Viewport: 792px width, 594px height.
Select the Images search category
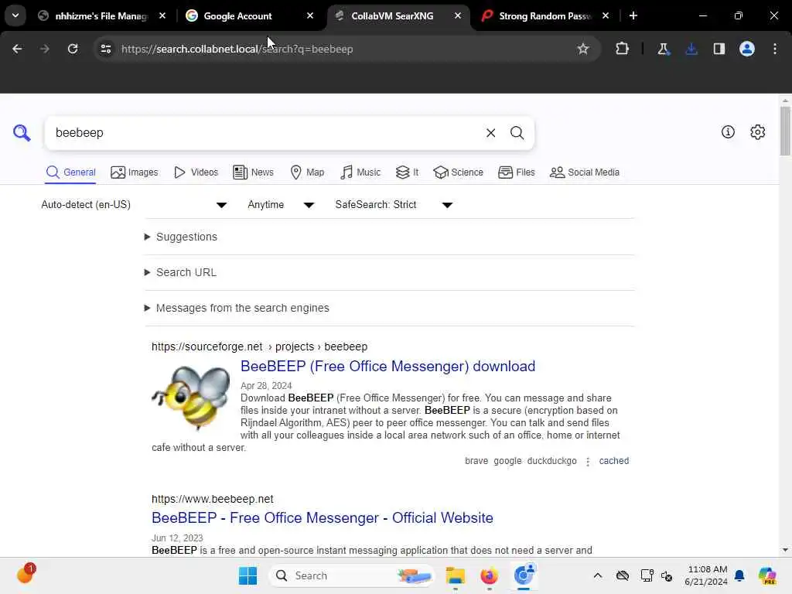pyautogui.click(x=135, y=172)
